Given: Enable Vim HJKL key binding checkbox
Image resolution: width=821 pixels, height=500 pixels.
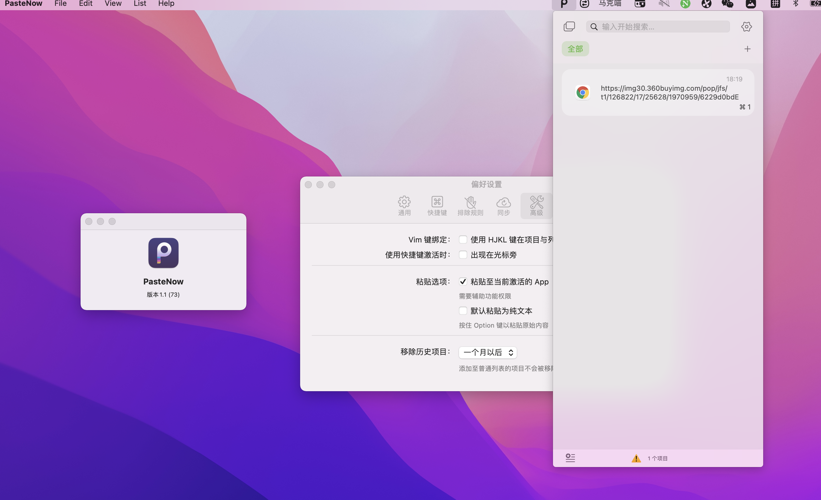Looking at the screenshot, I should 463,240.
